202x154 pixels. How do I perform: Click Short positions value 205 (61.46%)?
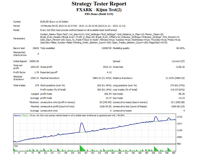point(104,85)
